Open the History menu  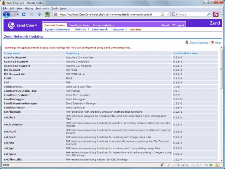tap(29, 9)
